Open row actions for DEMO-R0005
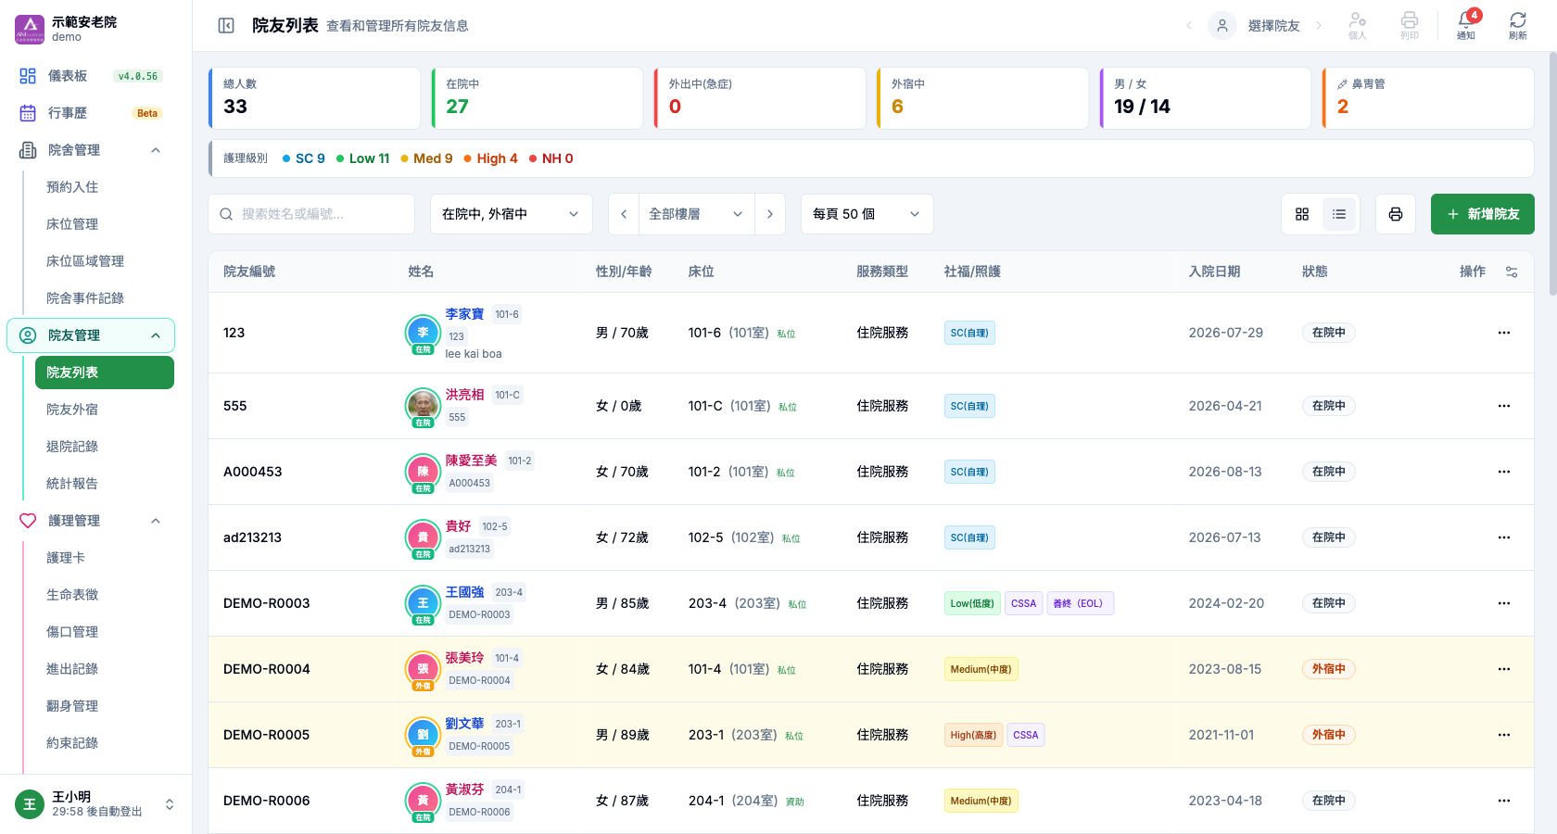This screenshot has height=834, width=1557. click(1504, 735)
